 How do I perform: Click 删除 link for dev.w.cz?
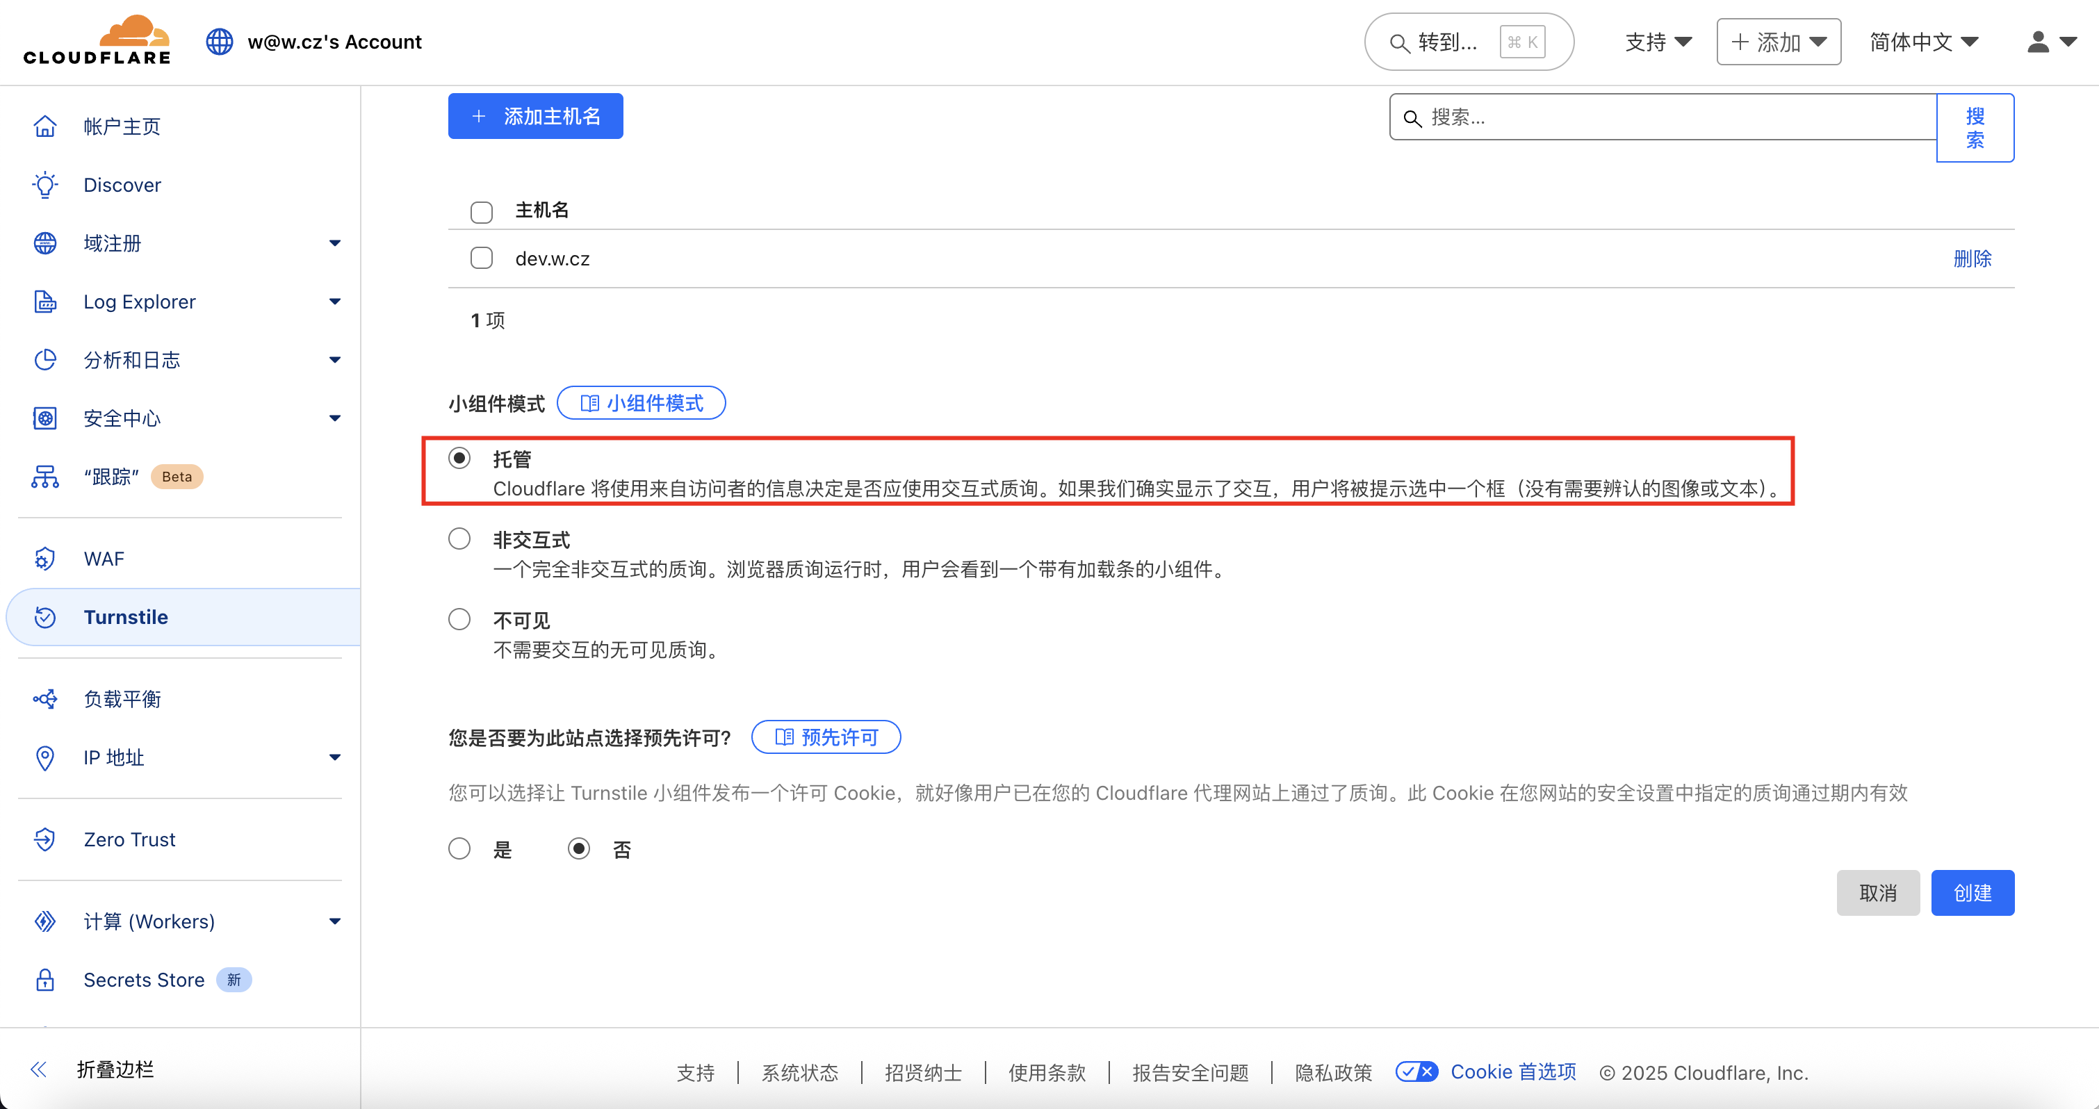[1972, 259]
